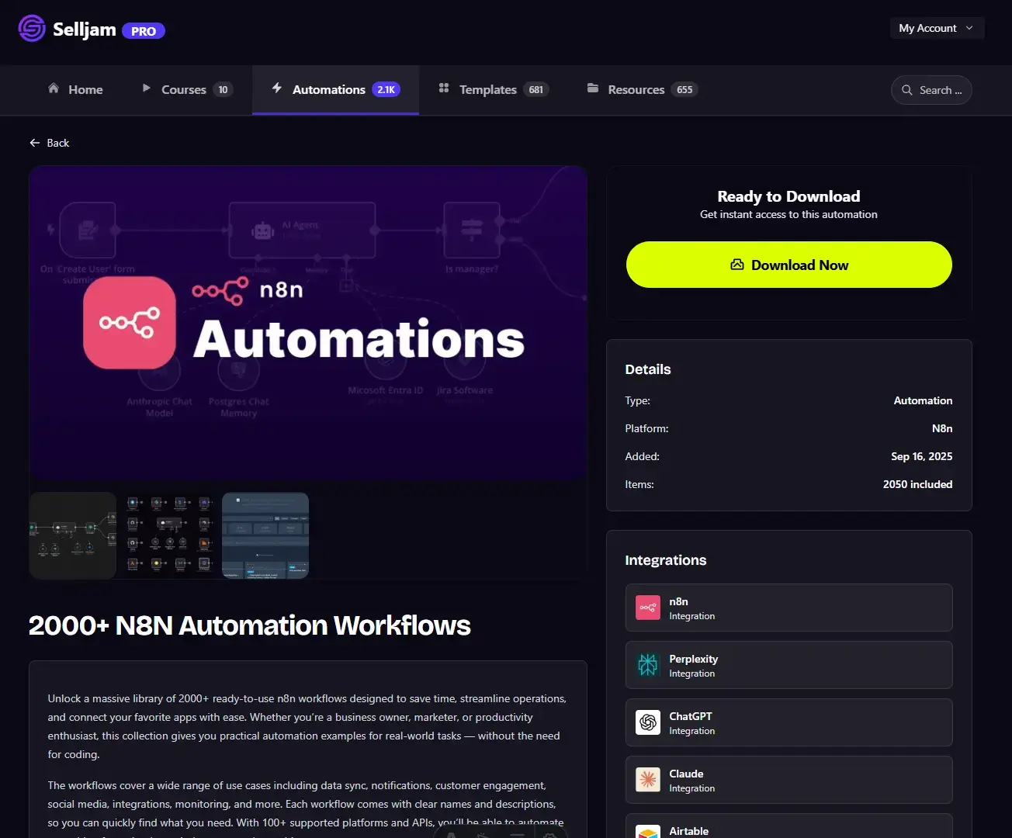Screen dimensions: 1012x838
Task: Select the Automations tab
Action: click(x=335, y=89)
